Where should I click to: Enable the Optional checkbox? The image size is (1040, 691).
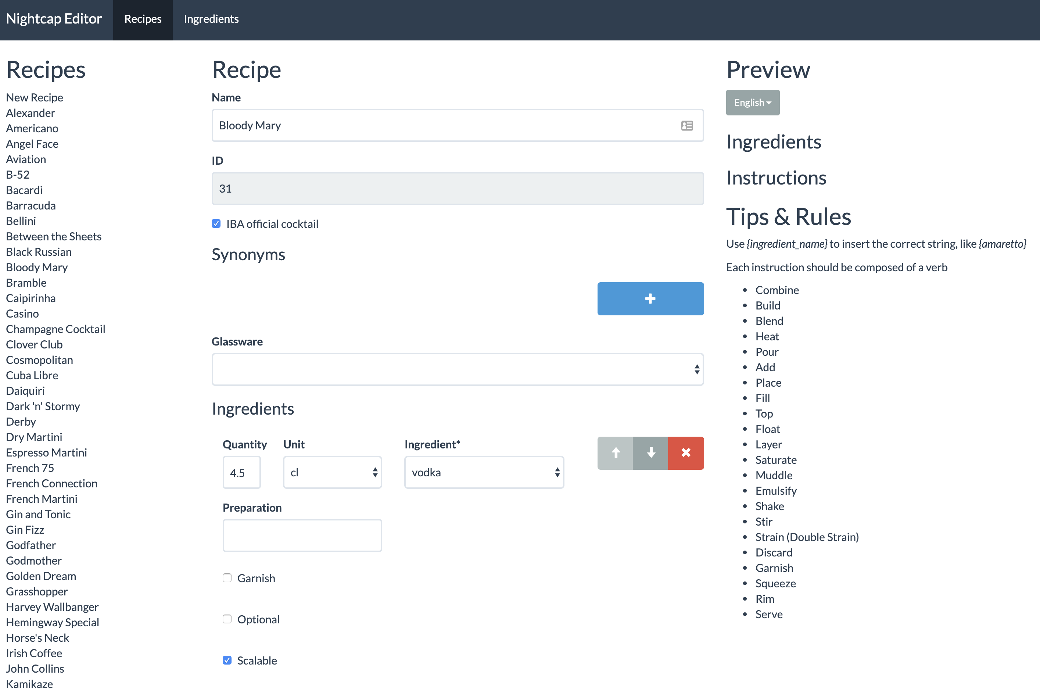pos(227,619)
